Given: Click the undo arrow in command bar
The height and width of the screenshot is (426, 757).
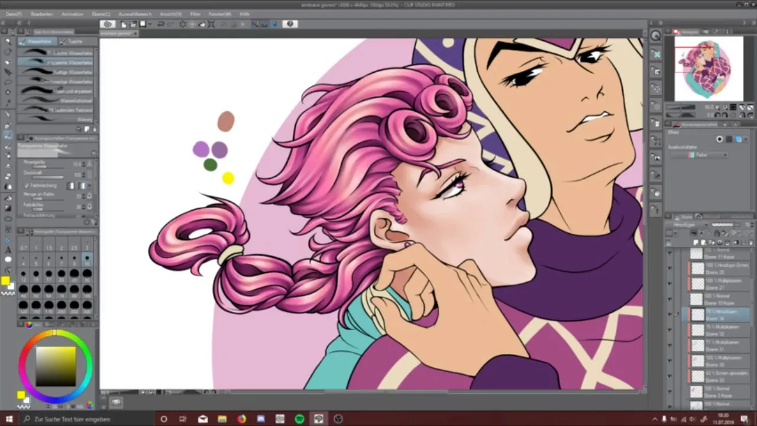Looking at the screenshot, I should [160, 24].
